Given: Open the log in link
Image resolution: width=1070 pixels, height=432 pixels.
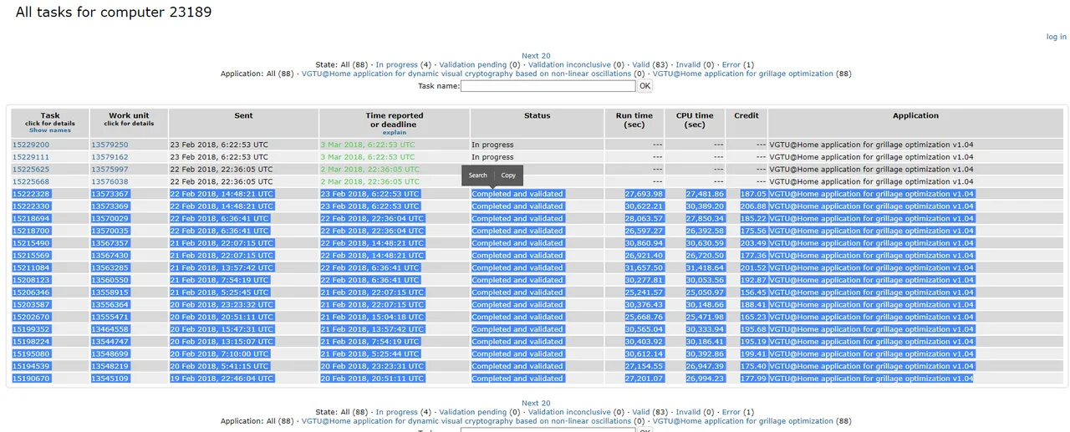Looking at the screenshot, I should (1057, 37).
